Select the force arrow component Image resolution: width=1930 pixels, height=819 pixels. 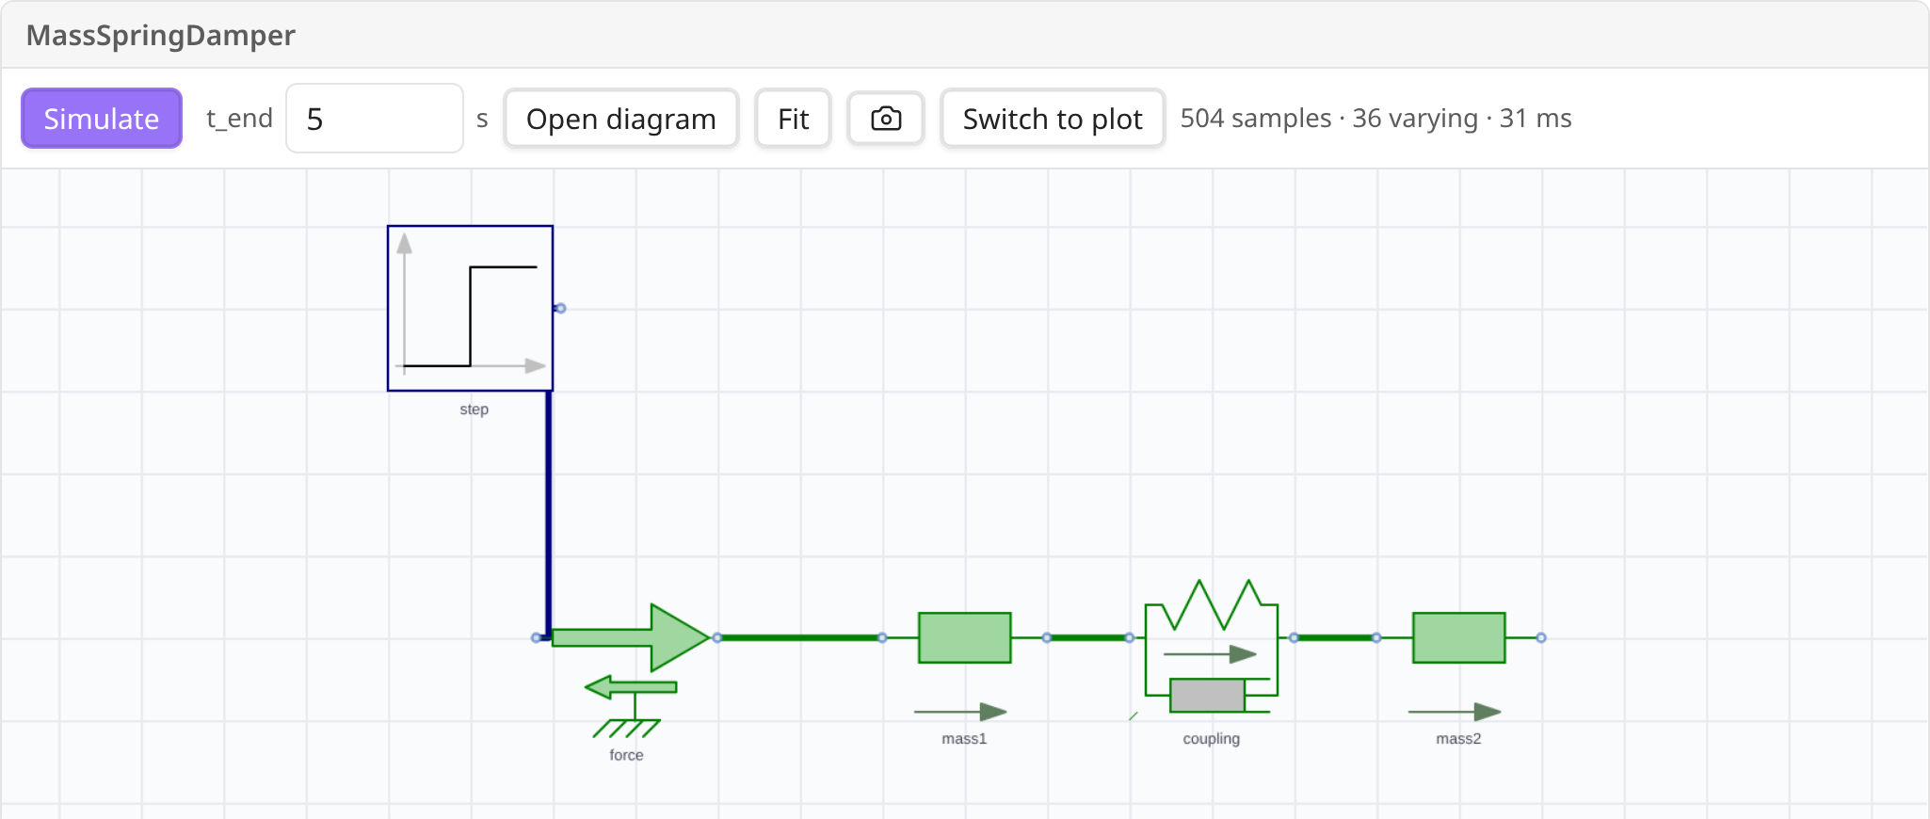(630, 637)
